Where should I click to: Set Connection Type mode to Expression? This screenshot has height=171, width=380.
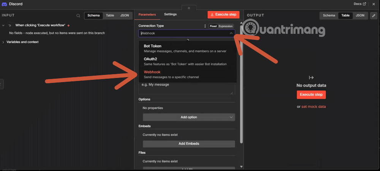pyautogui.click(x=226, y=26)
